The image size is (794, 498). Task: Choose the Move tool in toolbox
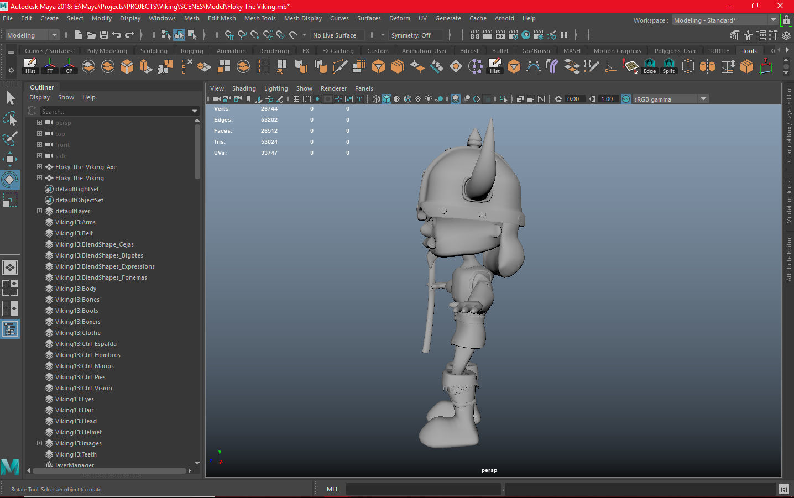(x=11, y=159)
